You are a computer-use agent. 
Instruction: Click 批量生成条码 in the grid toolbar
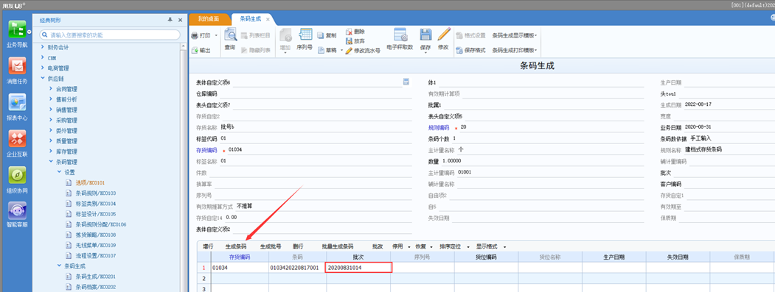pos(337,246)
